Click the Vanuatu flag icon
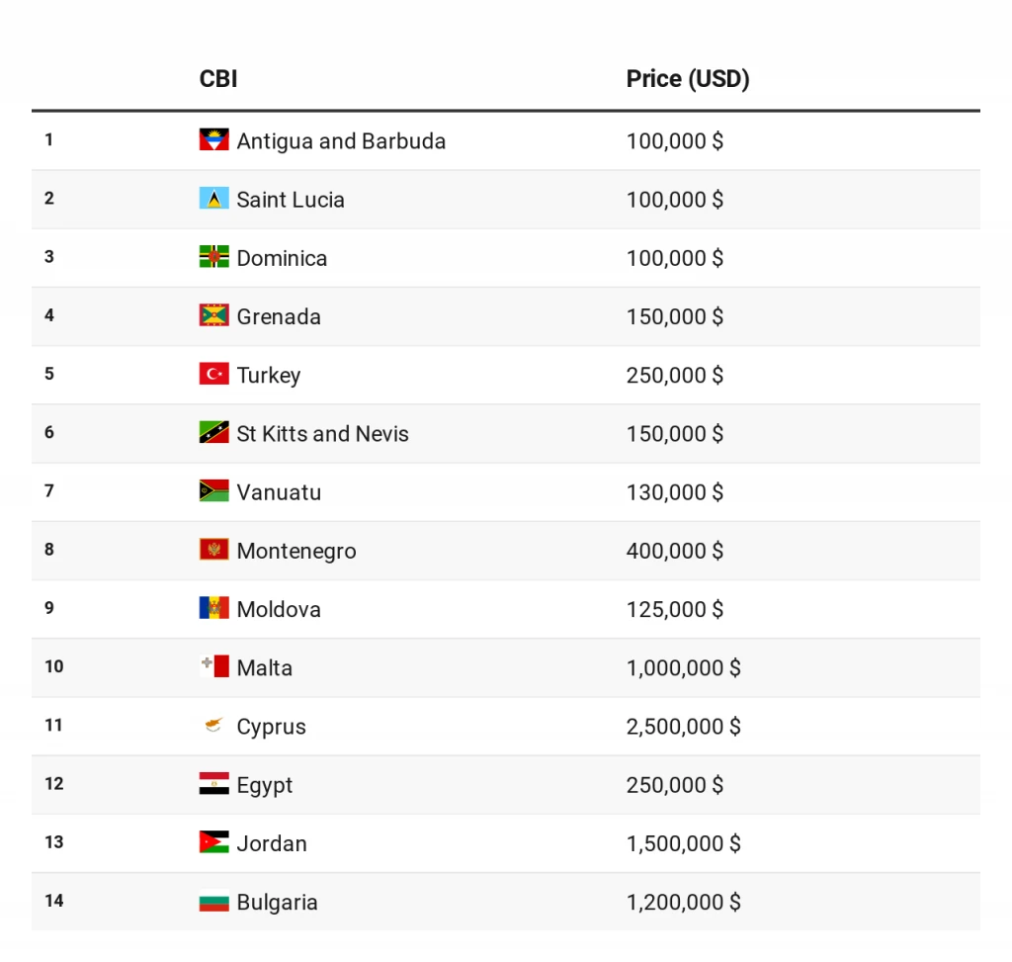 pyautogui.click(x=213, y=490)
